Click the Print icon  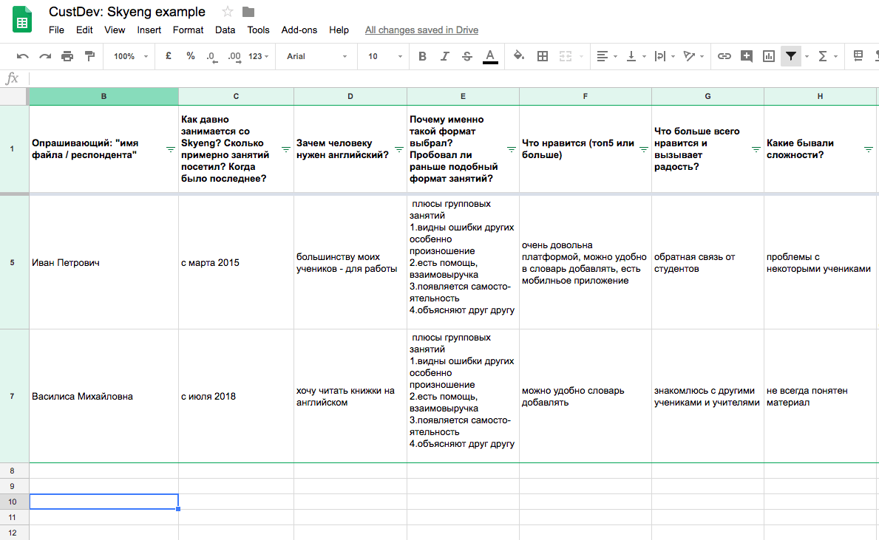(x=67, y=56)
